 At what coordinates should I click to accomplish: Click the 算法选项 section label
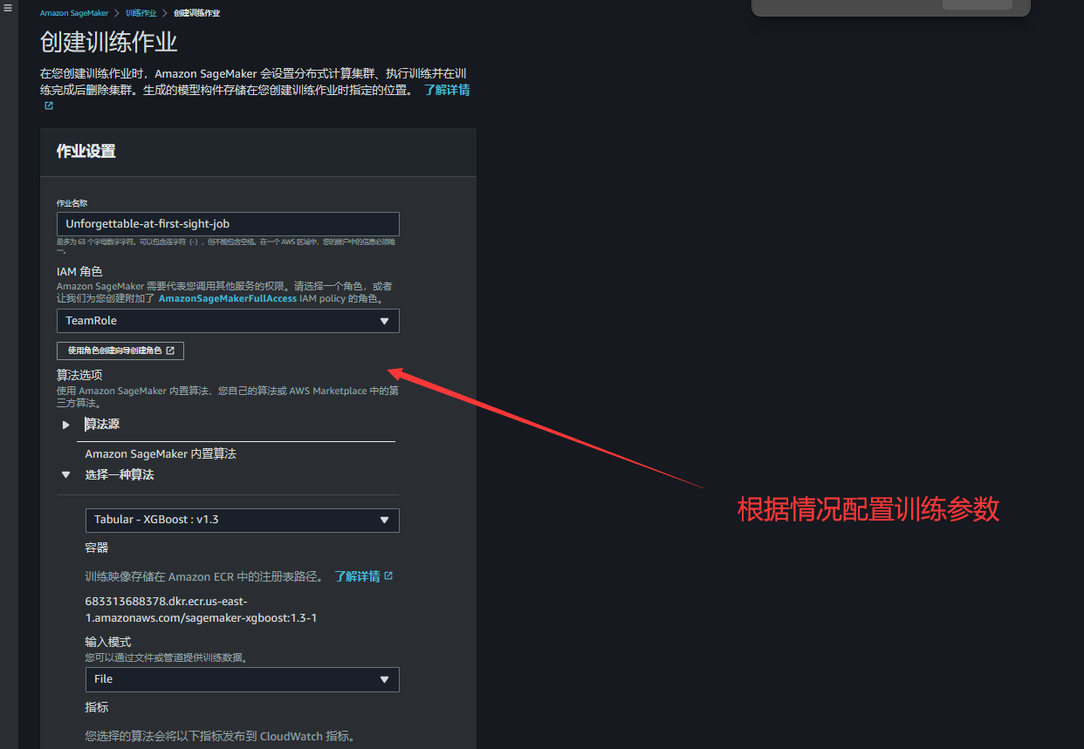[x=79, y=375]
